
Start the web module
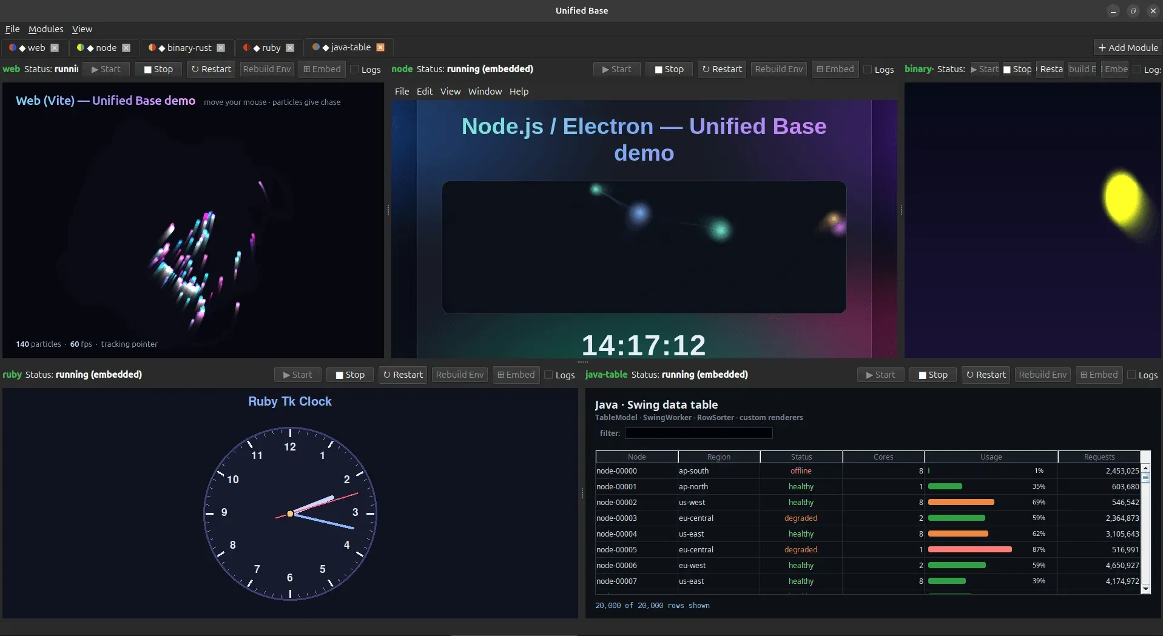click(x=106, y=69)
